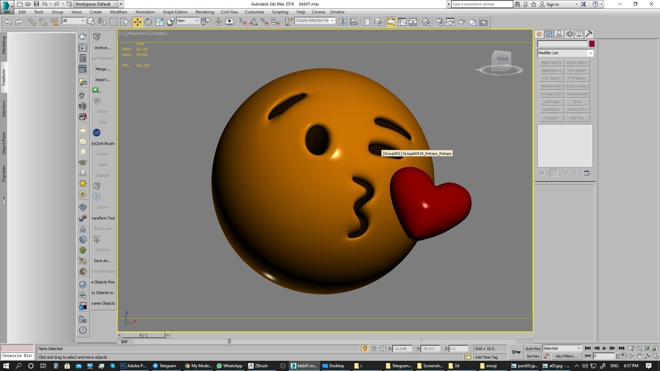
Task: Toggle Absolute/Offset transform type-in mode
Action: coord(383,349)
